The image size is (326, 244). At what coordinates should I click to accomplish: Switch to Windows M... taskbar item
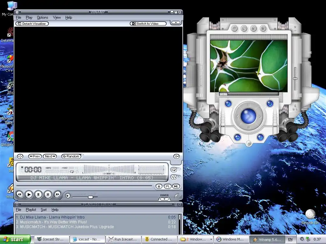pos(231,239)
